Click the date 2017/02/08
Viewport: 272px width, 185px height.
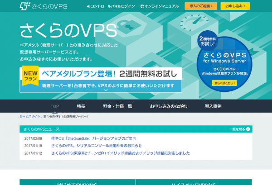click(33, 138)
